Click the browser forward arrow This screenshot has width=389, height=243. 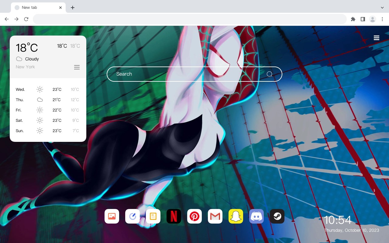[x=16, y=19]
